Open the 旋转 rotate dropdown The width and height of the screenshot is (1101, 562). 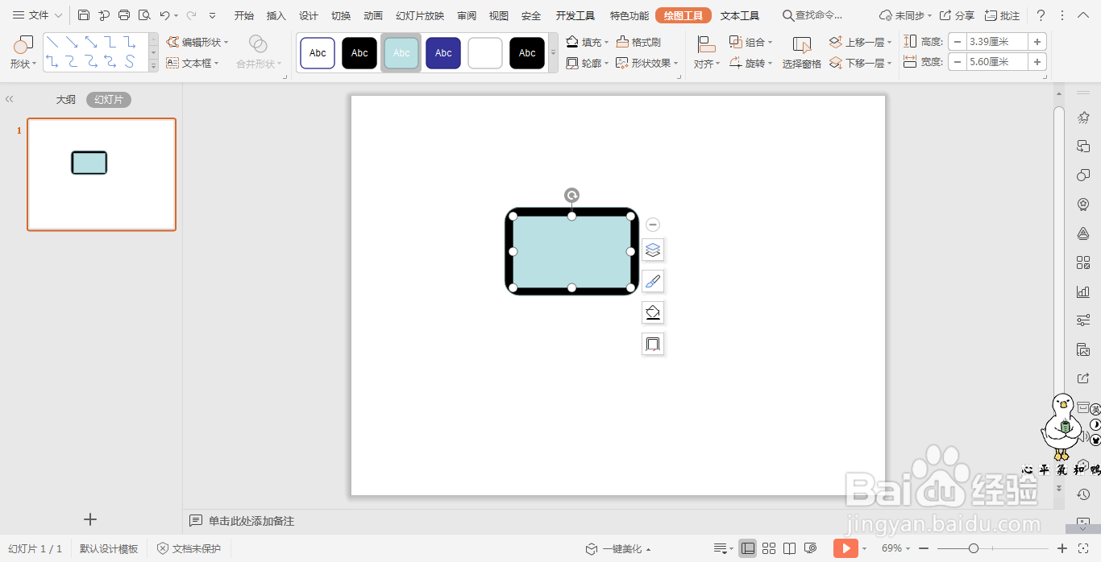point(751,63)
